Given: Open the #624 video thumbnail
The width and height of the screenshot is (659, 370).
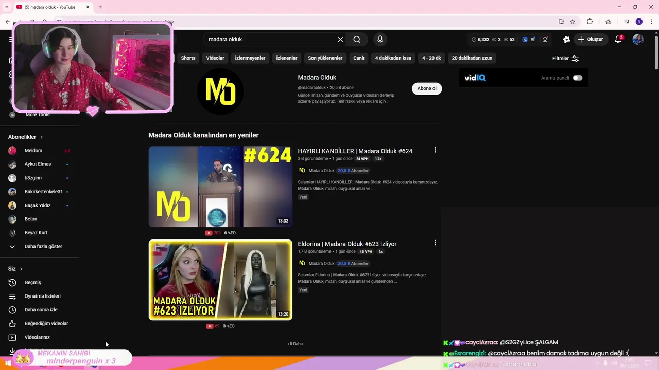Looking at the screenshot, I should 220,187.
